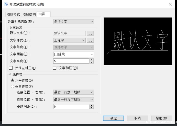The image size is (177, 126).
Task: Decrease 基线间距 with the down arrow
Action: tap(92, 108)
